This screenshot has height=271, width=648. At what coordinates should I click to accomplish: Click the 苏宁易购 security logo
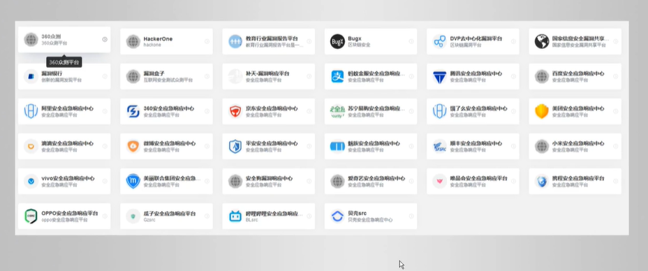coord(337,111)
